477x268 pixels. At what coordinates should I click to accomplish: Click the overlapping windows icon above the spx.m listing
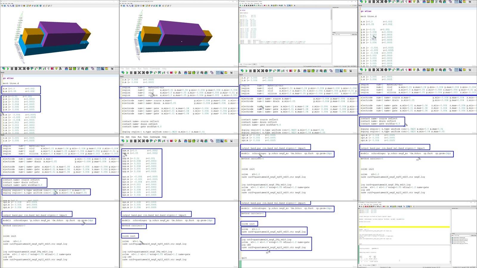pyautogui.click(x=212, y=141)
